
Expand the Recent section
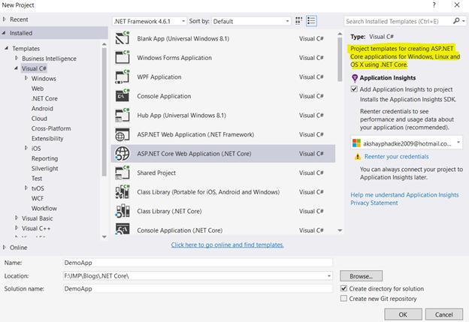(5, 19)
